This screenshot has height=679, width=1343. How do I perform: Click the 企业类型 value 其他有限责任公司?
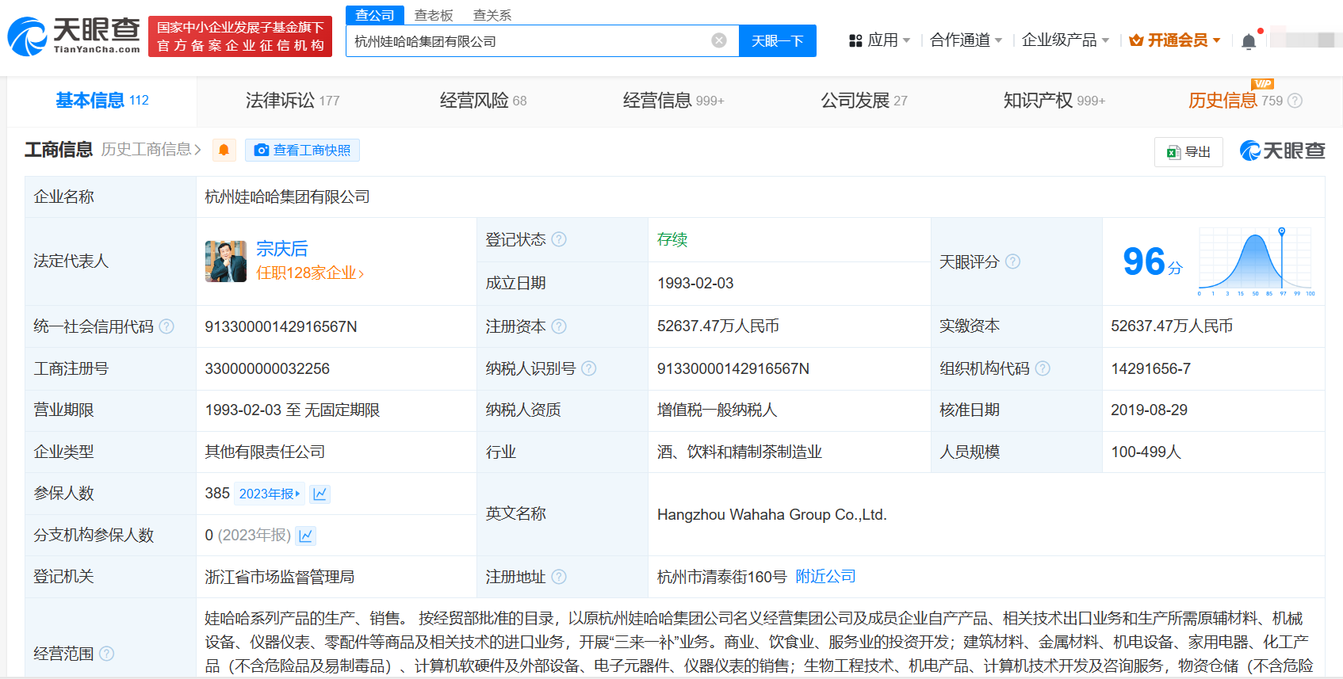[x=265, y=452]
